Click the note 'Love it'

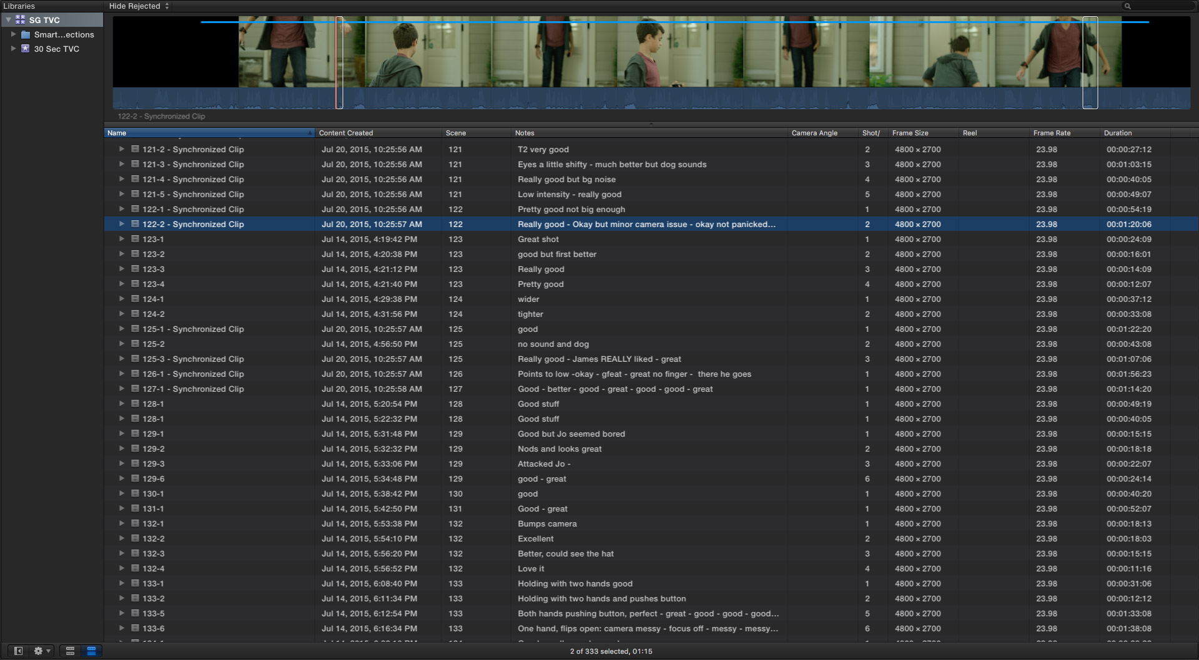[531, 568]
